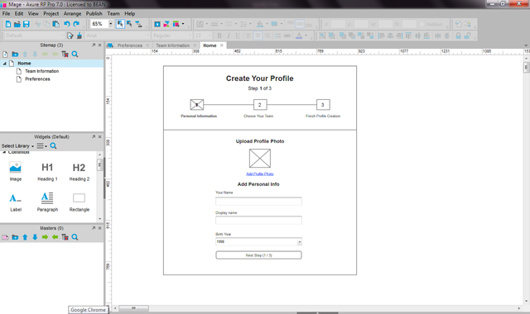Collapse the Common widgets category
Screen dimensions: 530x314
coord(4,152)
